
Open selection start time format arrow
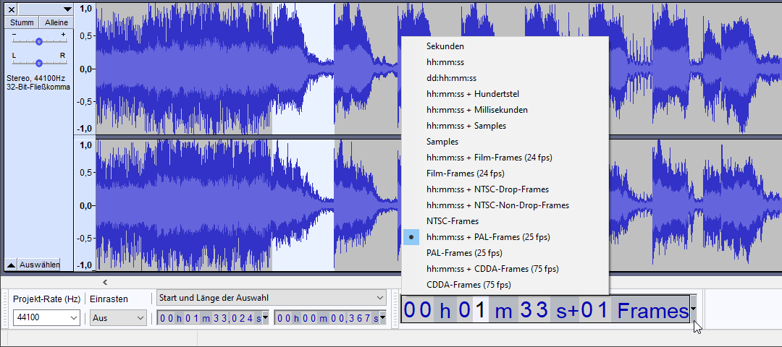[265, 317]
